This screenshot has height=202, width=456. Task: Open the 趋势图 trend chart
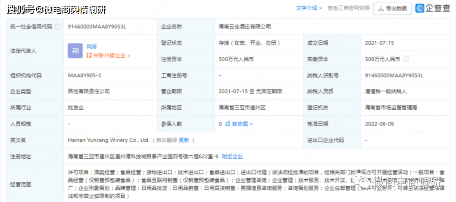coord(239,124)
